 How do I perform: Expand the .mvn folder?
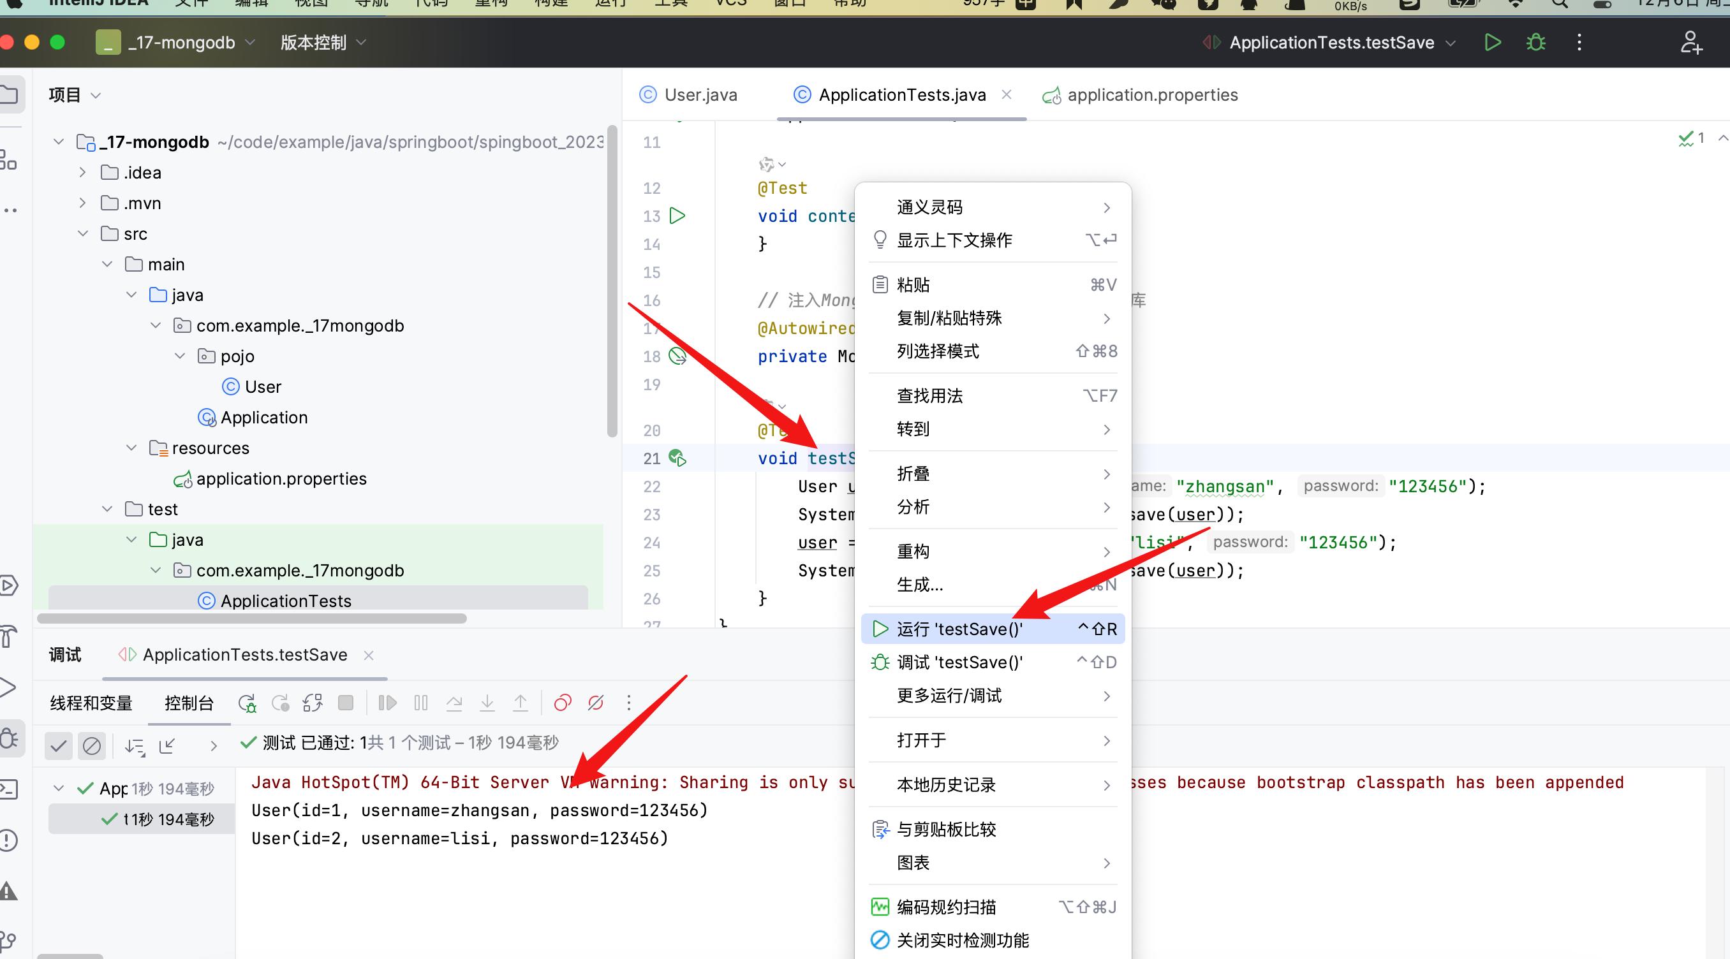point(82,203)
